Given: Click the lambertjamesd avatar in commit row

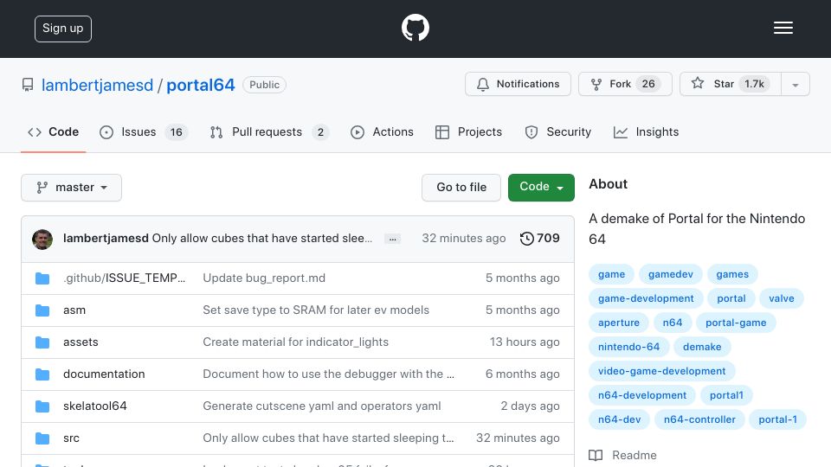Looking at the screenshot, I should (x=42, y=240).
